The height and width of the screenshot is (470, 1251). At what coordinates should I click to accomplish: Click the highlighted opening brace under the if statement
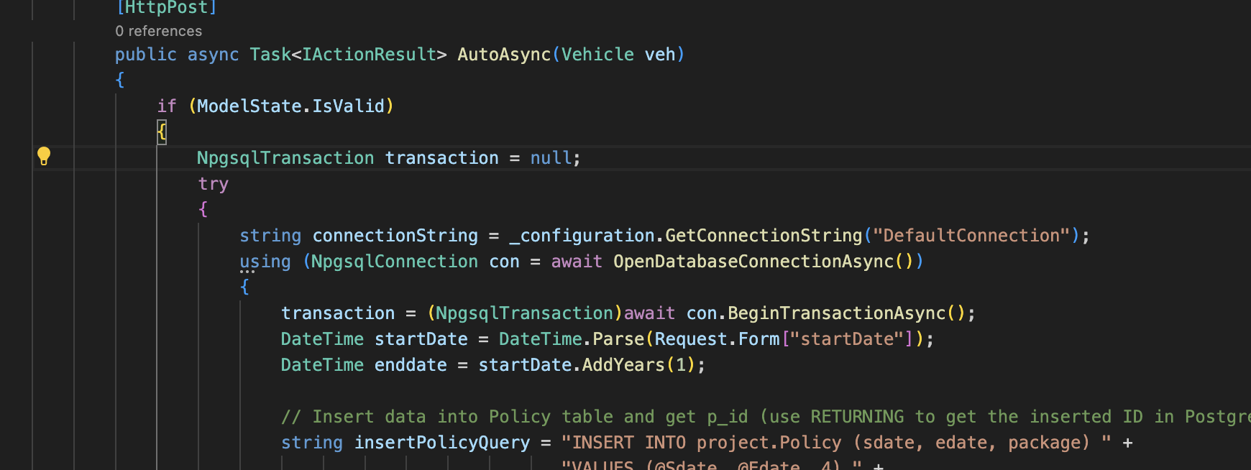pyautogui.click(x=162, y=132)
